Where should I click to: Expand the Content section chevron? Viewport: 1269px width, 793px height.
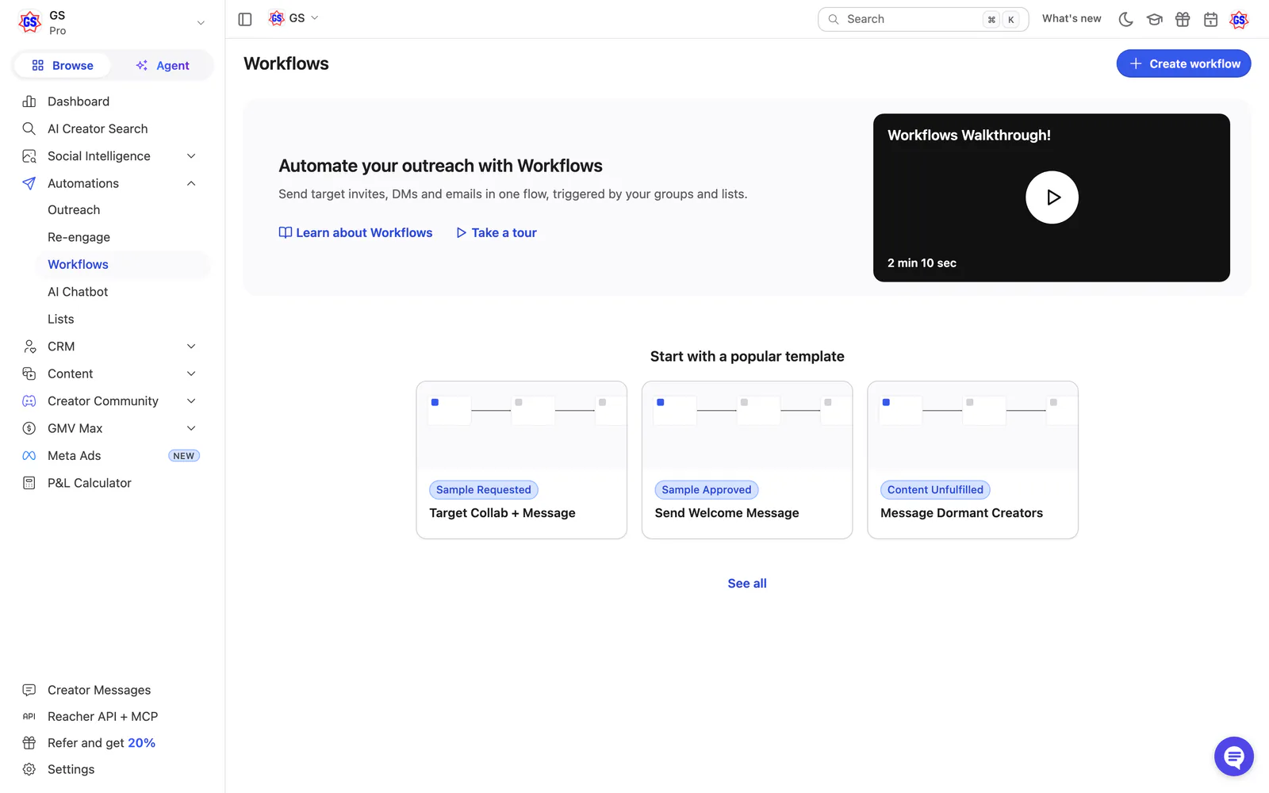tap(191, 374)
